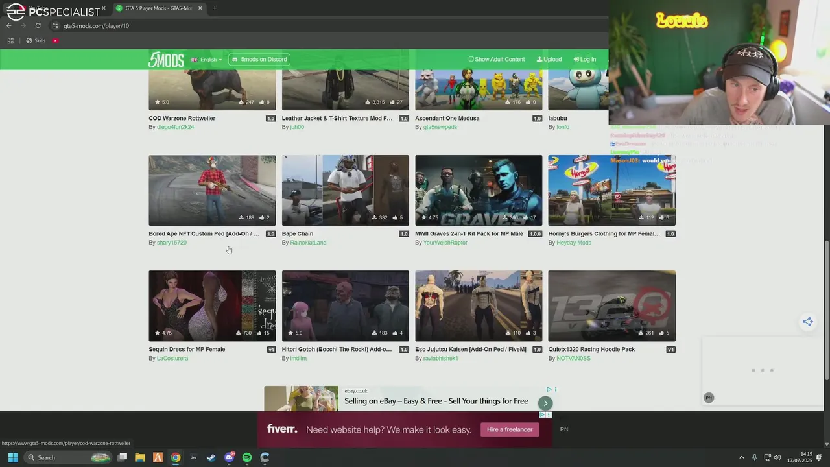Open Bape Chain mod thumbnail
Screen dimensions: 830x467
coord(346,190)
